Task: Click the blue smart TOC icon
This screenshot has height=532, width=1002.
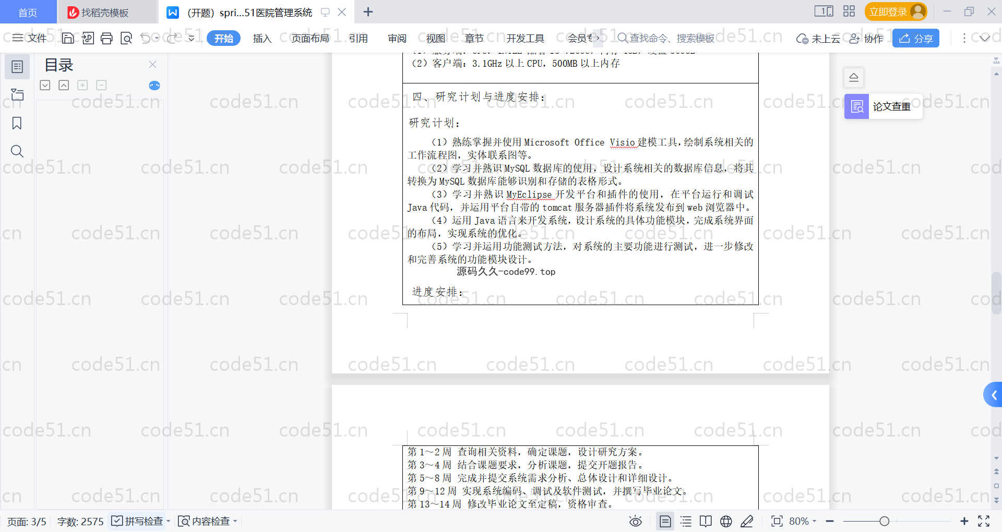Action: 154,86
